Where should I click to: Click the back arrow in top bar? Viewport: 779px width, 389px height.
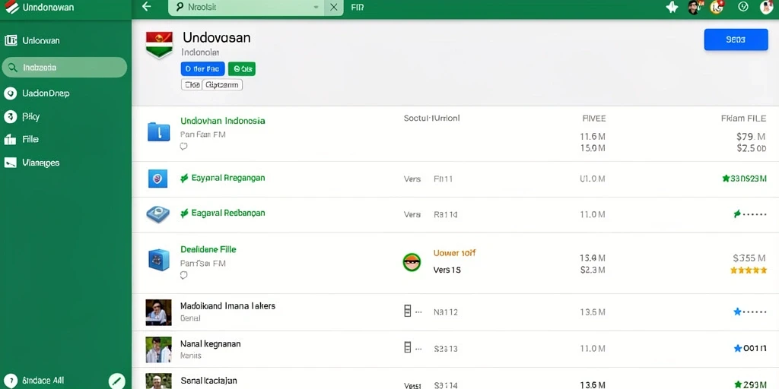[146, 7]
